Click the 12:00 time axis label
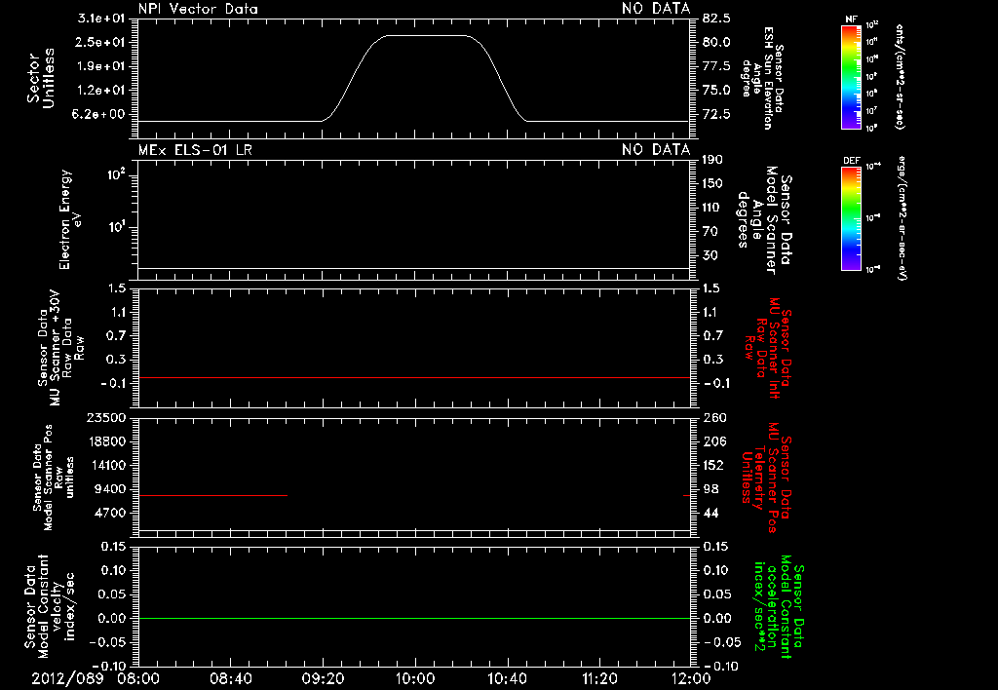The width and height of the screenshot is (998, 690). point(691,678)
